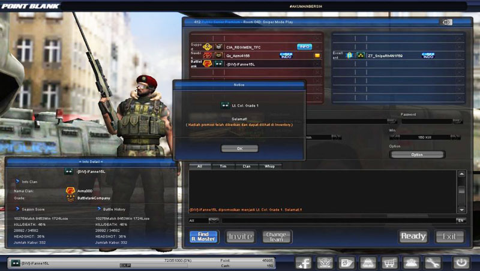Click the Ready button
This screenshot has height=271, width=480.
click(413, 236)
